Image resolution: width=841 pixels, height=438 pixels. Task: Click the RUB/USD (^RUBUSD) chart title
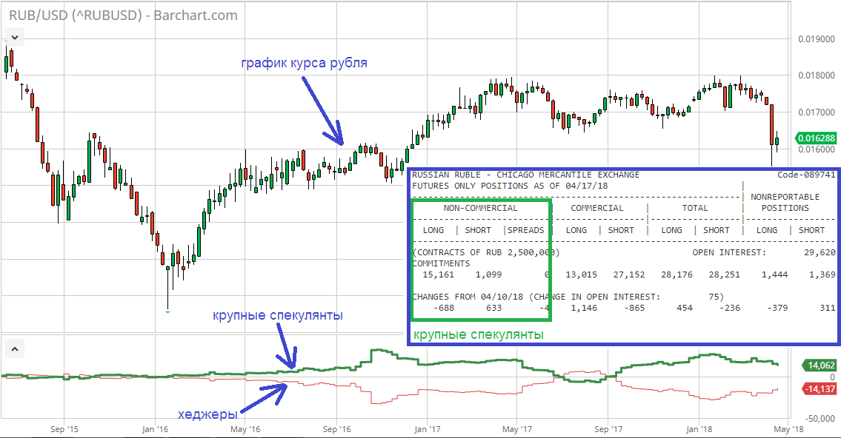(x=123, y=15)
